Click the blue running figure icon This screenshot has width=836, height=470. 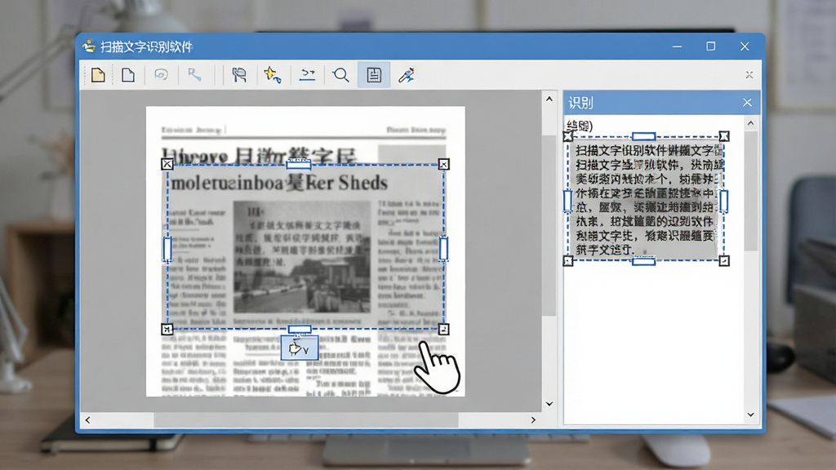[407, 75]
